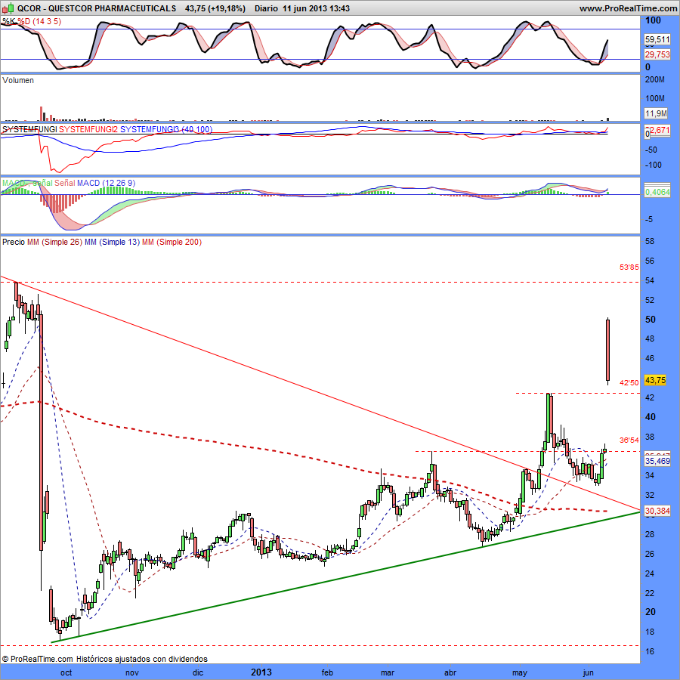Click the red descending resistance trendline
The image size is (680, 680).
point(320,393)
